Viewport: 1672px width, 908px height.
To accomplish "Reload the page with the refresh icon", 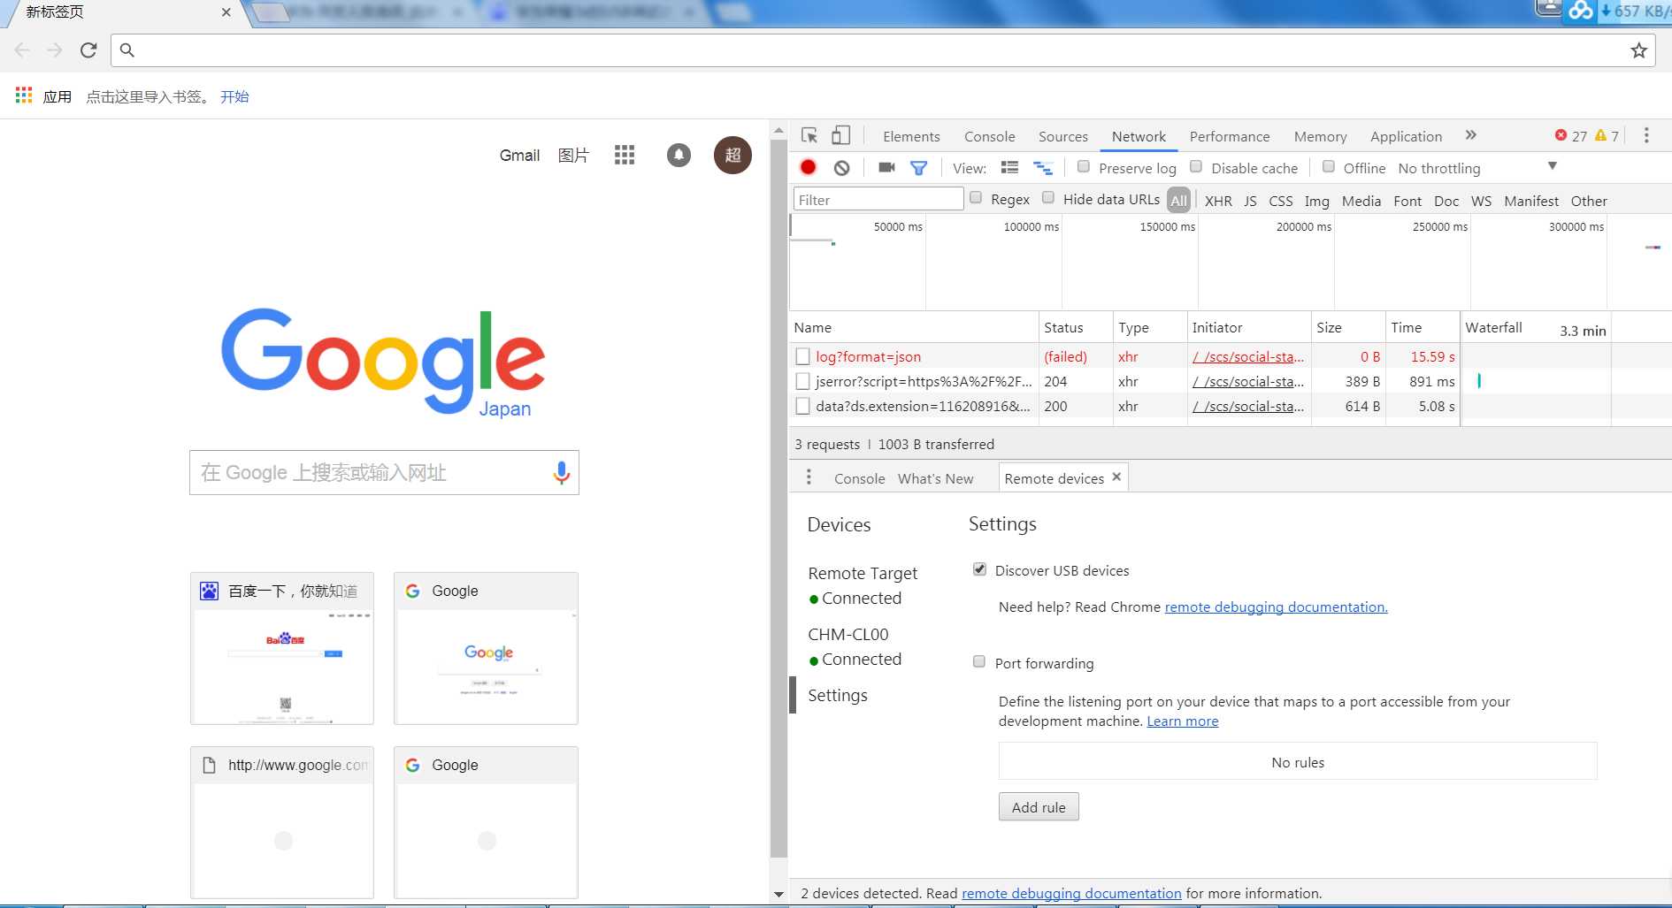I will pos(88,50).
